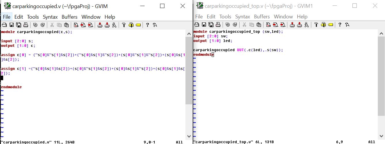Click Open file icon in carparkingoccupied.v window

4,25
